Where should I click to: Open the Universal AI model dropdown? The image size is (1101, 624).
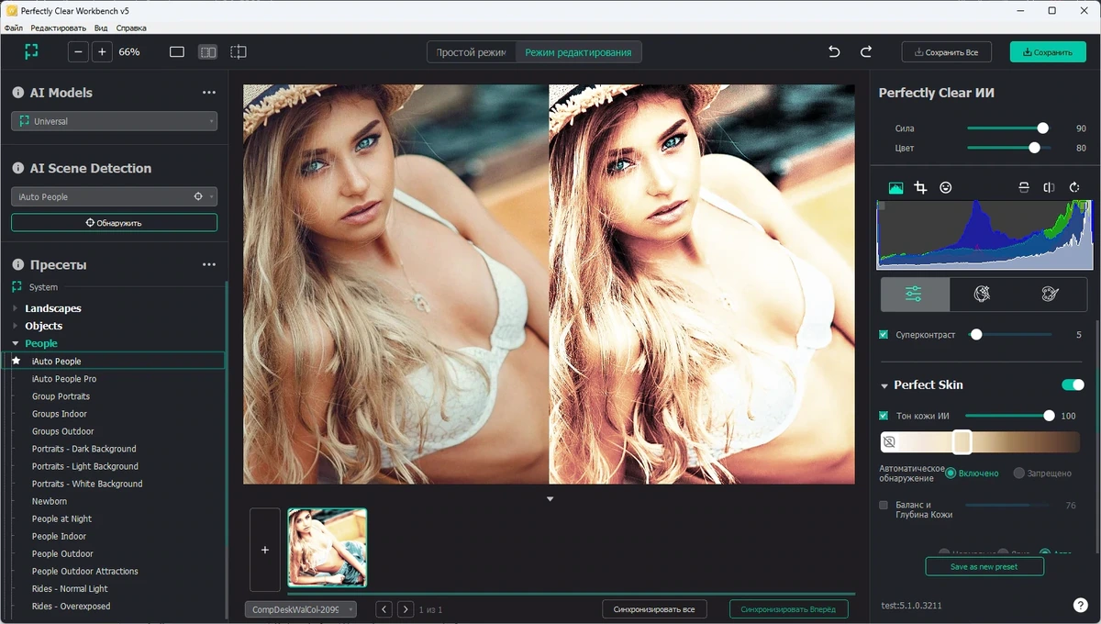coord(114,121)
